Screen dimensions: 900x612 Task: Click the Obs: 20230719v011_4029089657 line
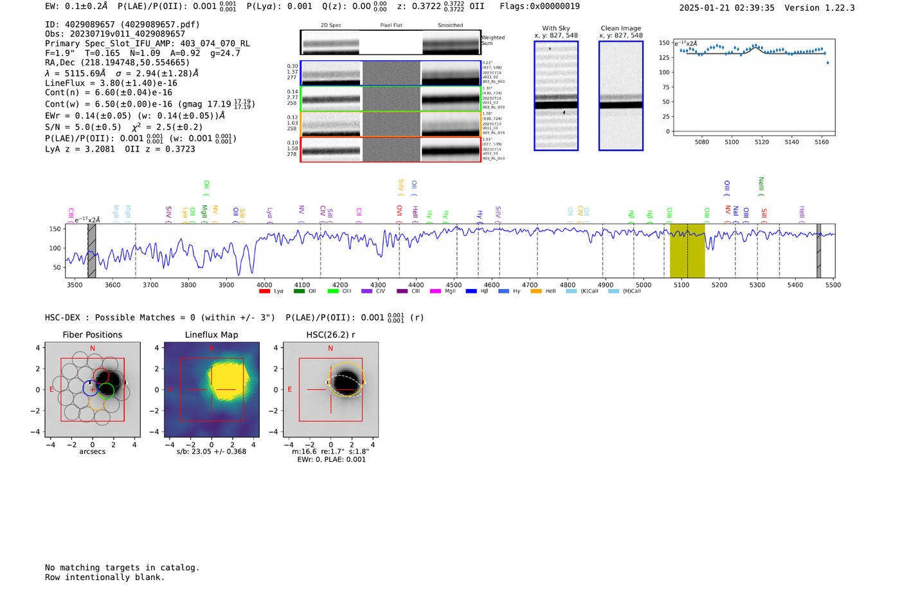(x=115, y=34)
